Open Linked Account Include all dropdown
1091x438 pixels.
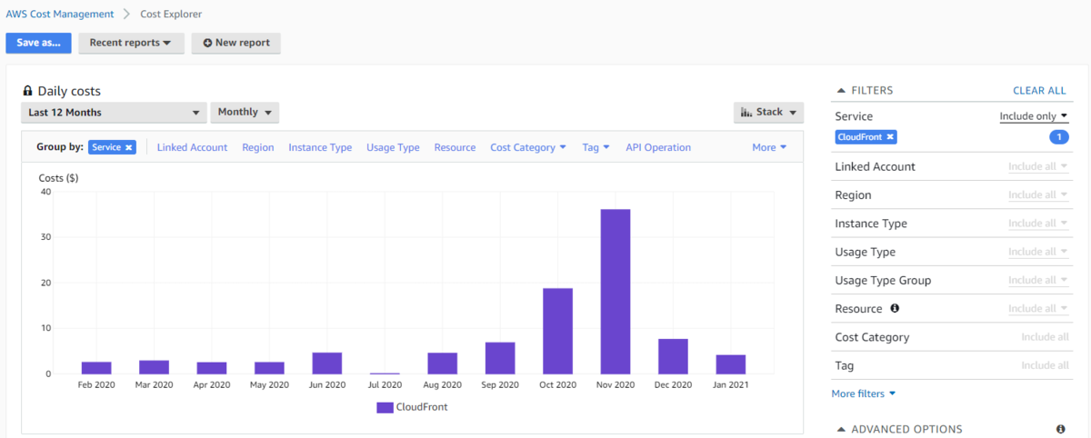pyautogui.click(x=1038, y=166)
